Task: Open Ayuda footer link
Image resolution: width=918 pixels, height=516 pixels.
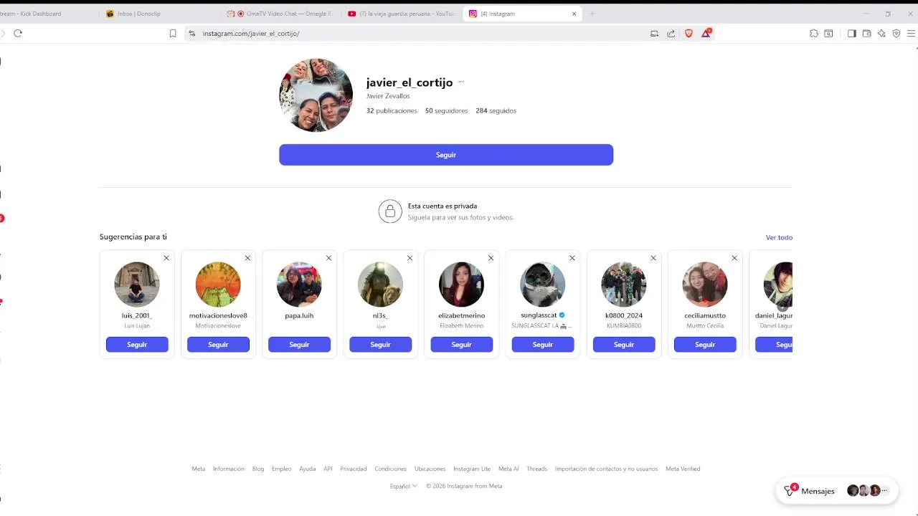Action: pyautogui.click(x=307, y=469)
